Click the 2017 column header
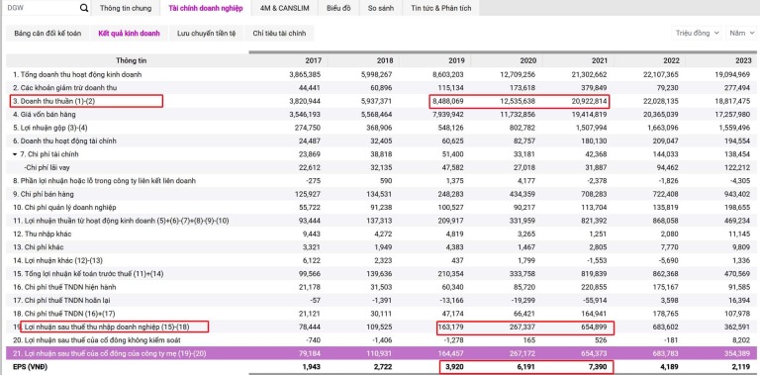Viewport: 760px width, 375px height. click(313, 61)
